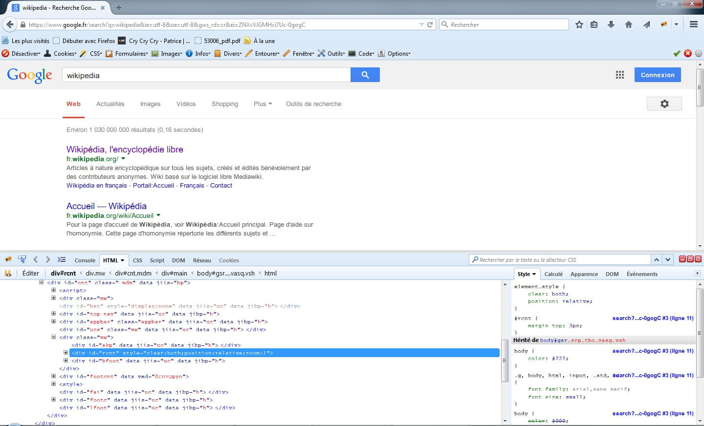
Task: Click the green checkmark validation icon
Action: coord(677,53)
